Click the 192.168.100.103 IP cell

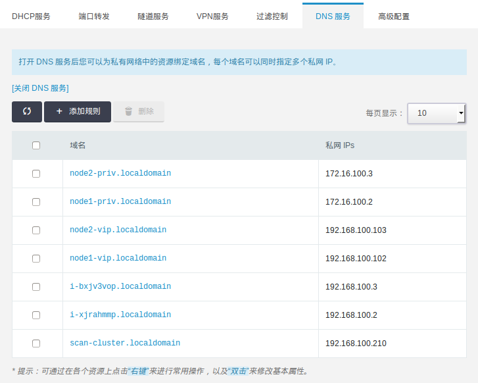[356, 230]
